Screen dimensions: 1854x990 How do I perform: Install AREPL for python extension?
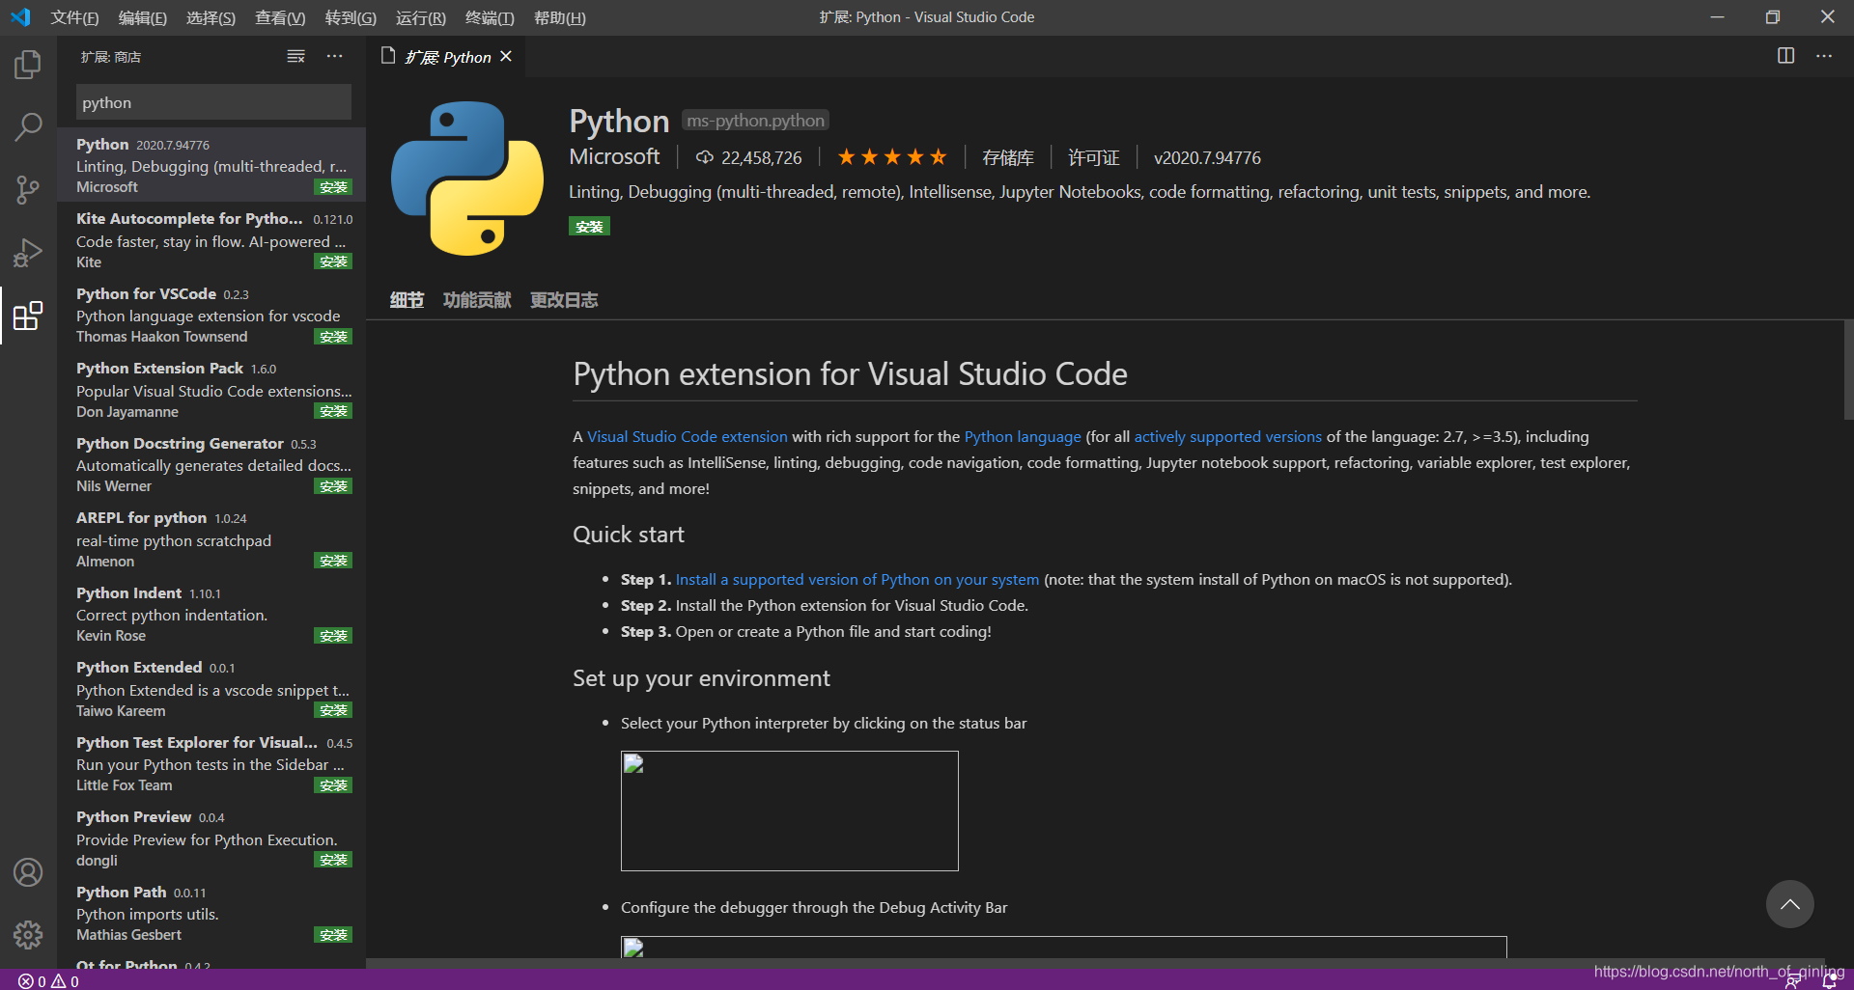tap(333, 561)
